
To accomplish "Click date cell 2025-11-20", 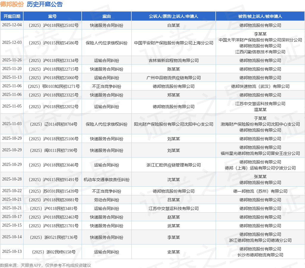I will point(12,69).
